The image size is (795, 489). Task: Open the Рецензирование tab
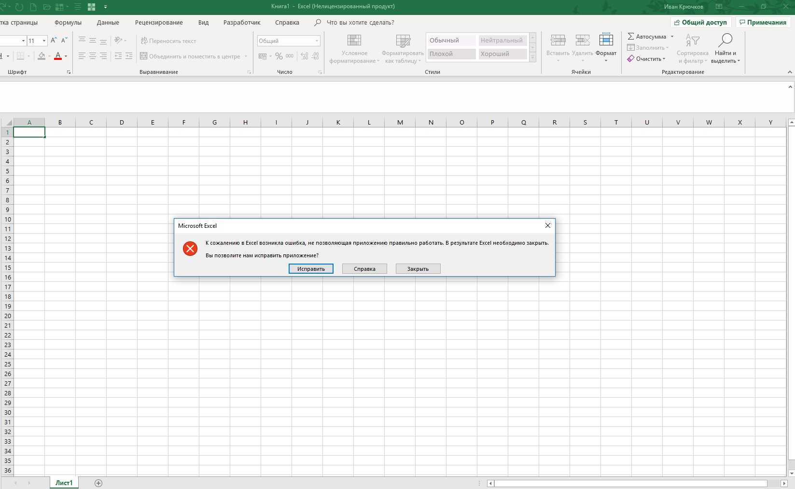(159, 22)
